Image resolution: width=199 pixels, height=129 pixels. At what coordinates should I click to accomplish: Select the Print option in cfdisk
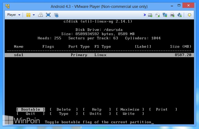pos(163,109)
